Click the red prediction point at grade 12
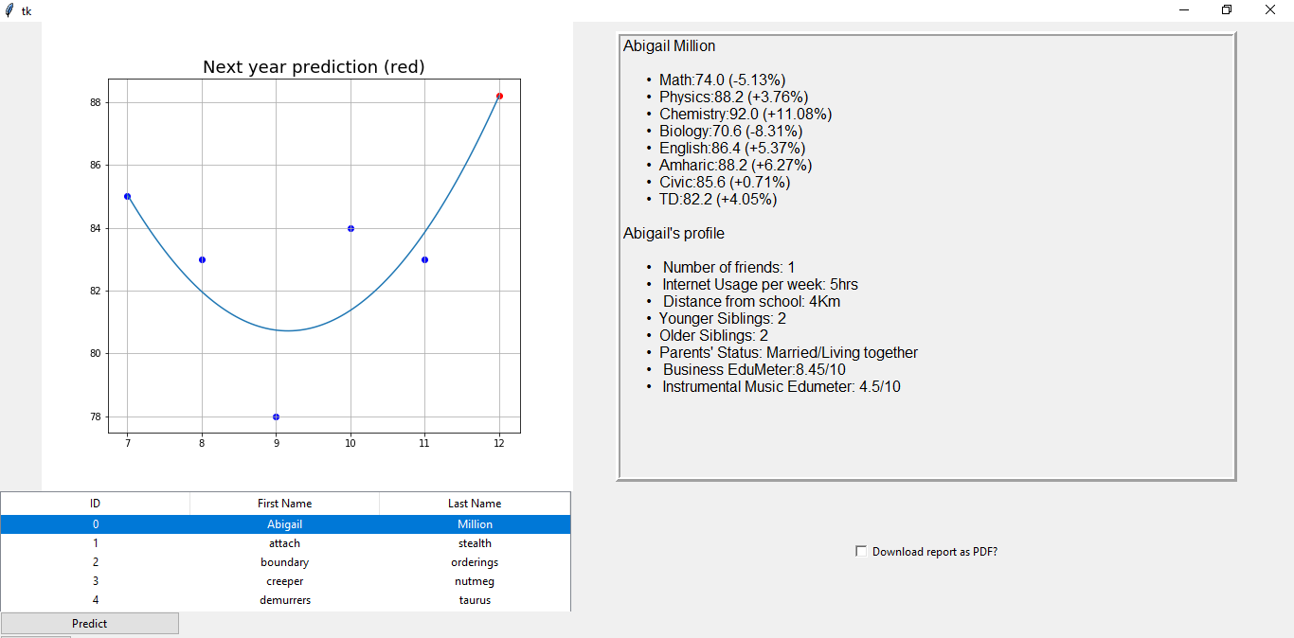The height and width of the screenshot is (638, 1294). point(499,96)
